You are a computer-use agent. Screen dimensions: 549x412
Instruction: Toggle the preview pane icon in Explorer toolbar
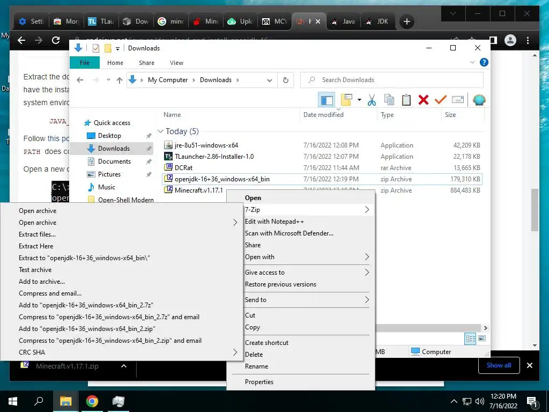(x=327, y=100)
